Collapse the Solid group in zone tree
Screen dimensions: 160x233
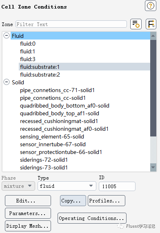click(7, 82)
